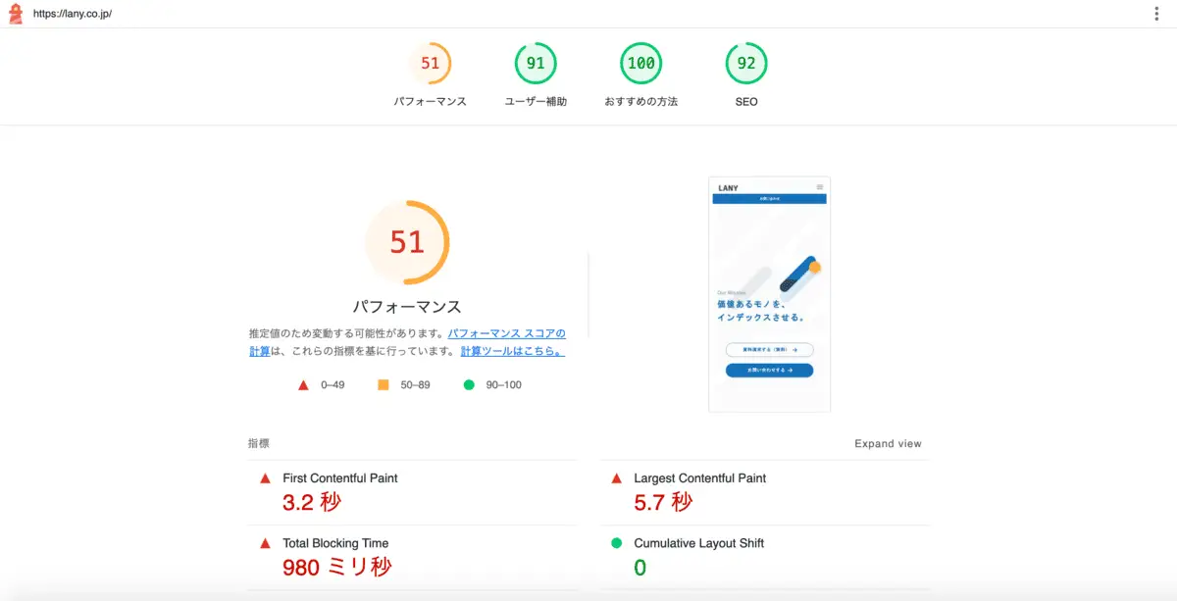Image resolution: width=1177 pixels, height=601 pixels.
Task: Toggle Expand view for metrics
Action: coord(888,443)
